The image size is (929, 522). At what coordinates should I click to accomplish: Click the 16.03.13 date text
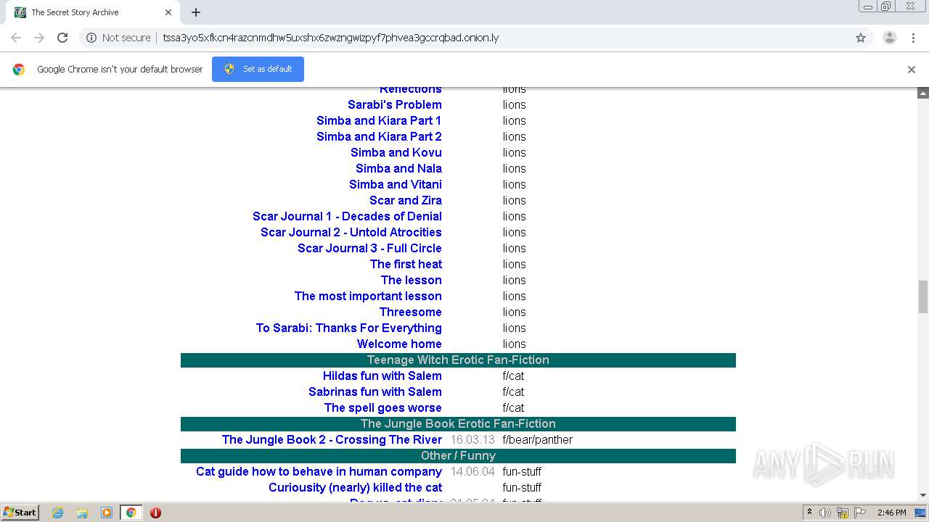pos(472,439)
